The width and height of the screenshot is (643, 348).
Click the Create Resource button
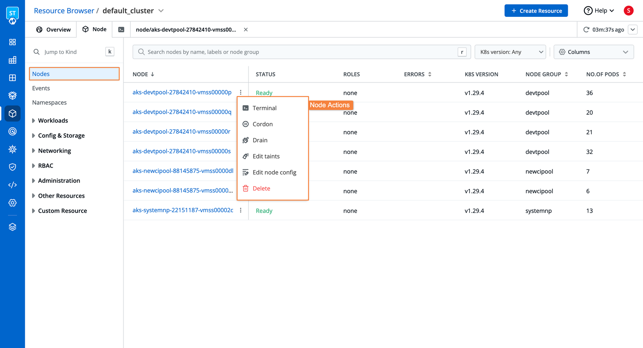536,11
